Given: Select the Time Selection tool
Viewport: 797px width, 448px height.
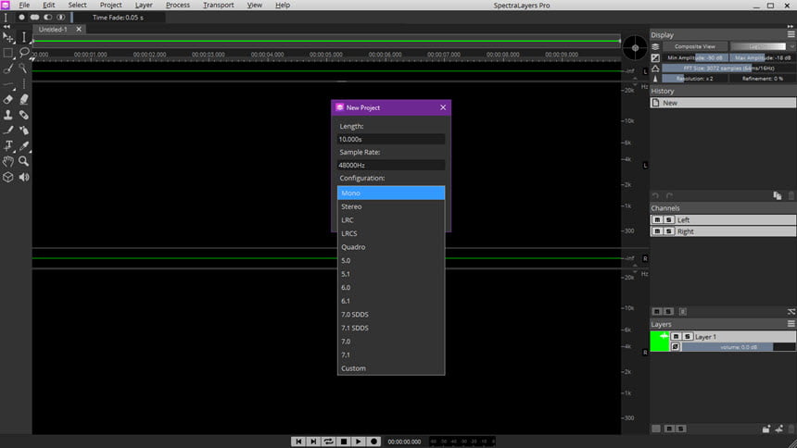Looking at the screenshot, I should coord(24,37).
